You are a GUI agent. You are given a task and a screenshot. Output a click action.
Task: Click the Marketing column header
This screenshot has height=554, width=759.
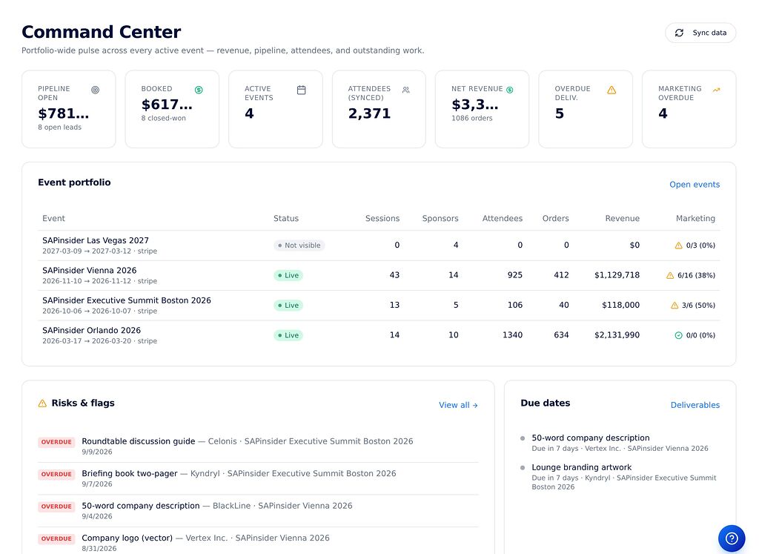[695, 218]
